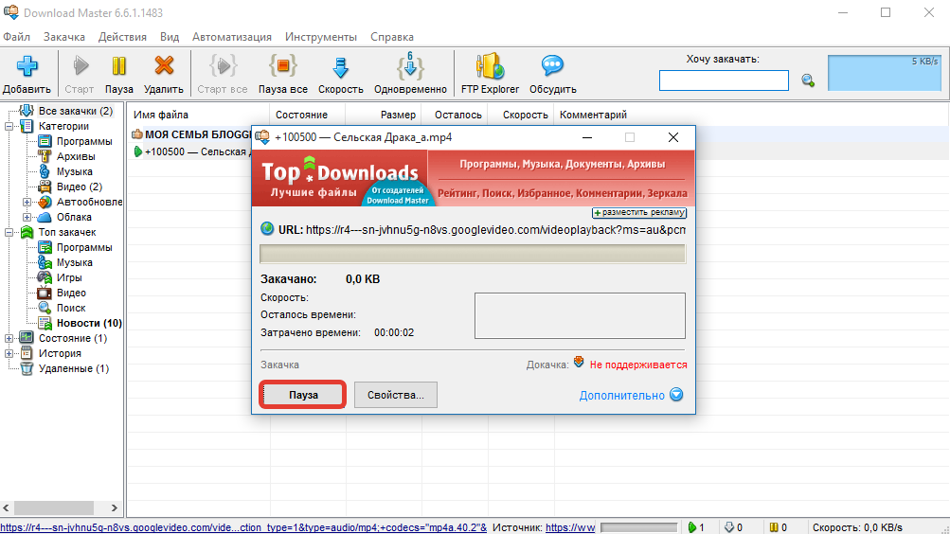This screenshot has height=534, width=950.
Task: Expand the История tree node
Action: tap(9, 353)
